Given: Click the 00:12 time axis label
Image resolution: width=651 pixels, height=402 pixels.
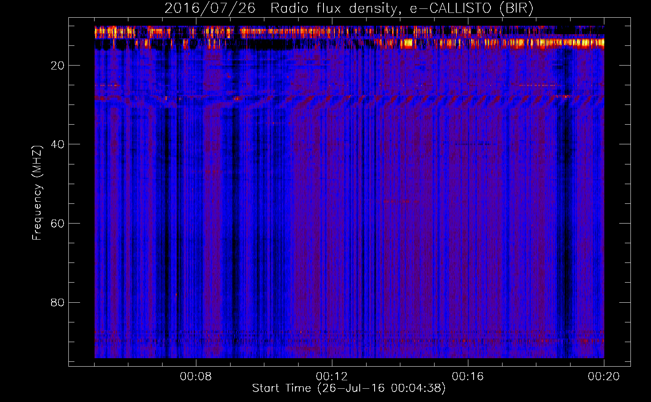Looking at the screenshot, I should (x=332, y=377).
